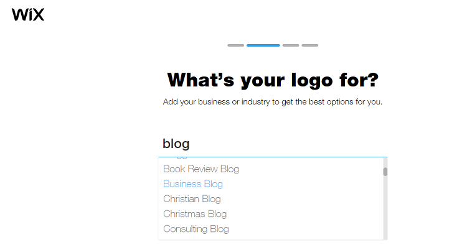Screen dimensions: 467x250
Task: Place cursor after the word 'blog'
Action: click(x=191, y=144)
